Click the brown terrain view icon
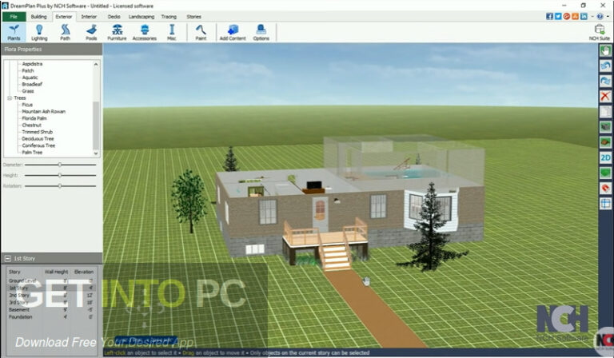Viewport: 614px width, 358px height. point(605,142)
